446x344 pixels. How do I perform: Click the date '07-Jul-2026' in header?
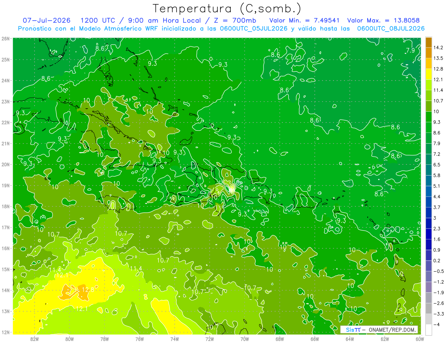point(46,20)
